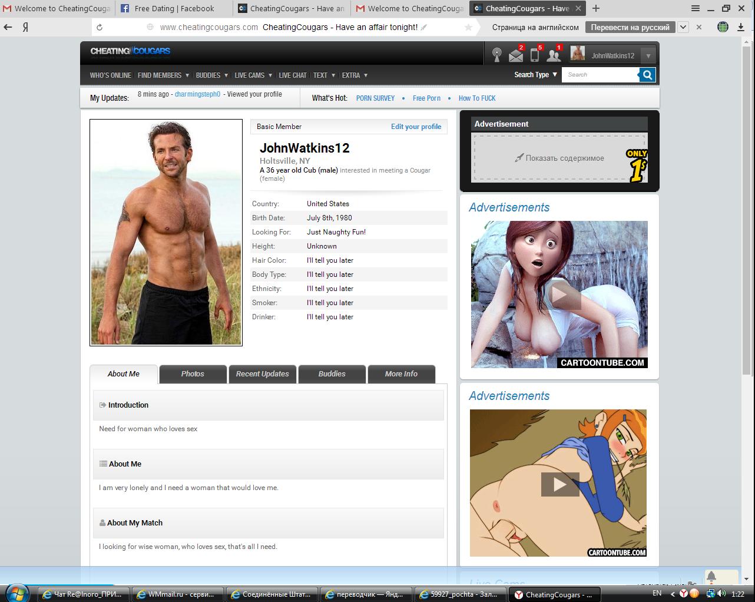Click Edit your profile link
This screenshot has width=755, height=602.
pyautogui.click(x=416, y=127)
